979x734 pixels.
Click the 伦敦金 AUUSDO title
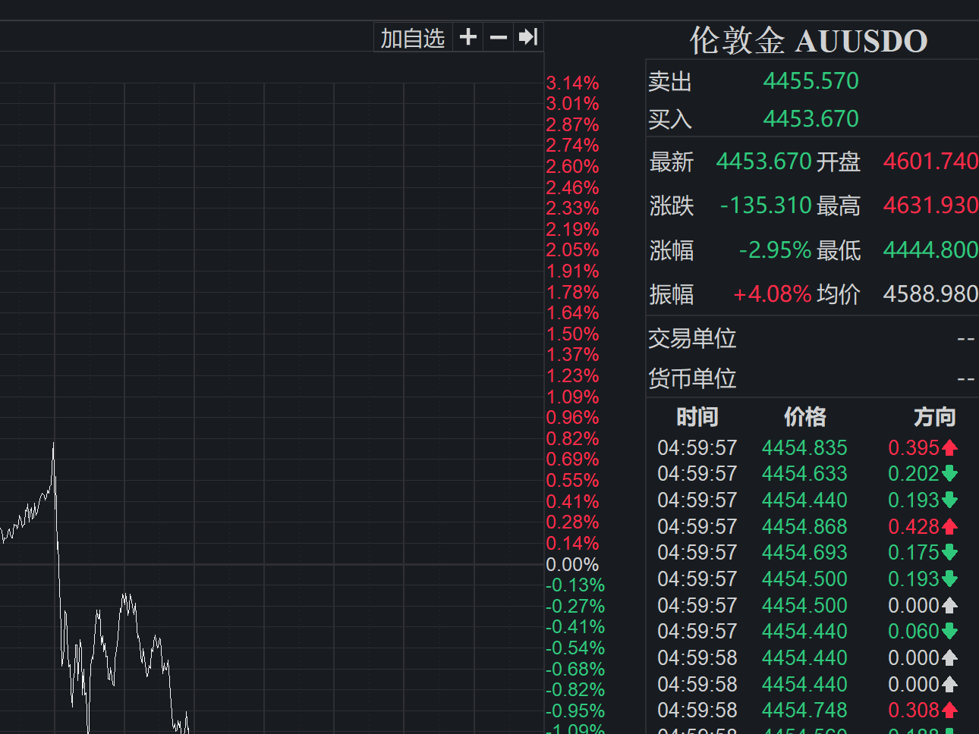click(808, 40)
